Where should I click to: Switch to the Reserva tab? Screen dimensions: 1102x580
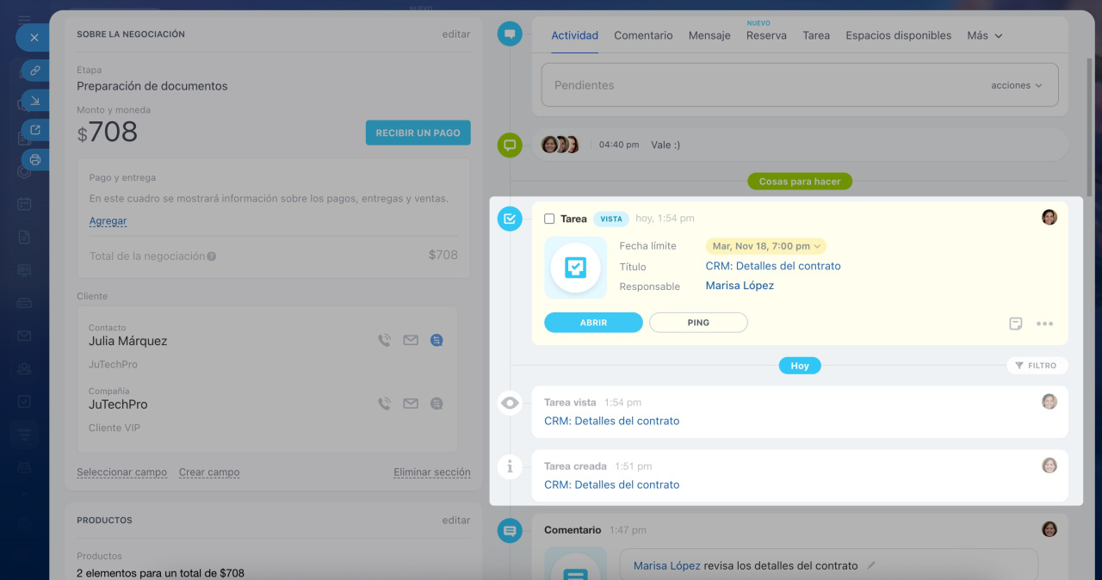click(x=766, y=36)
